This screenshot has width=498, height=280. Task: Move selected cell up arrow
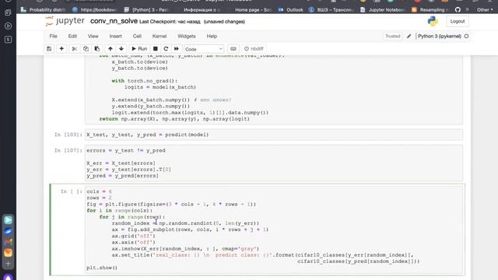tap(110, 49)
